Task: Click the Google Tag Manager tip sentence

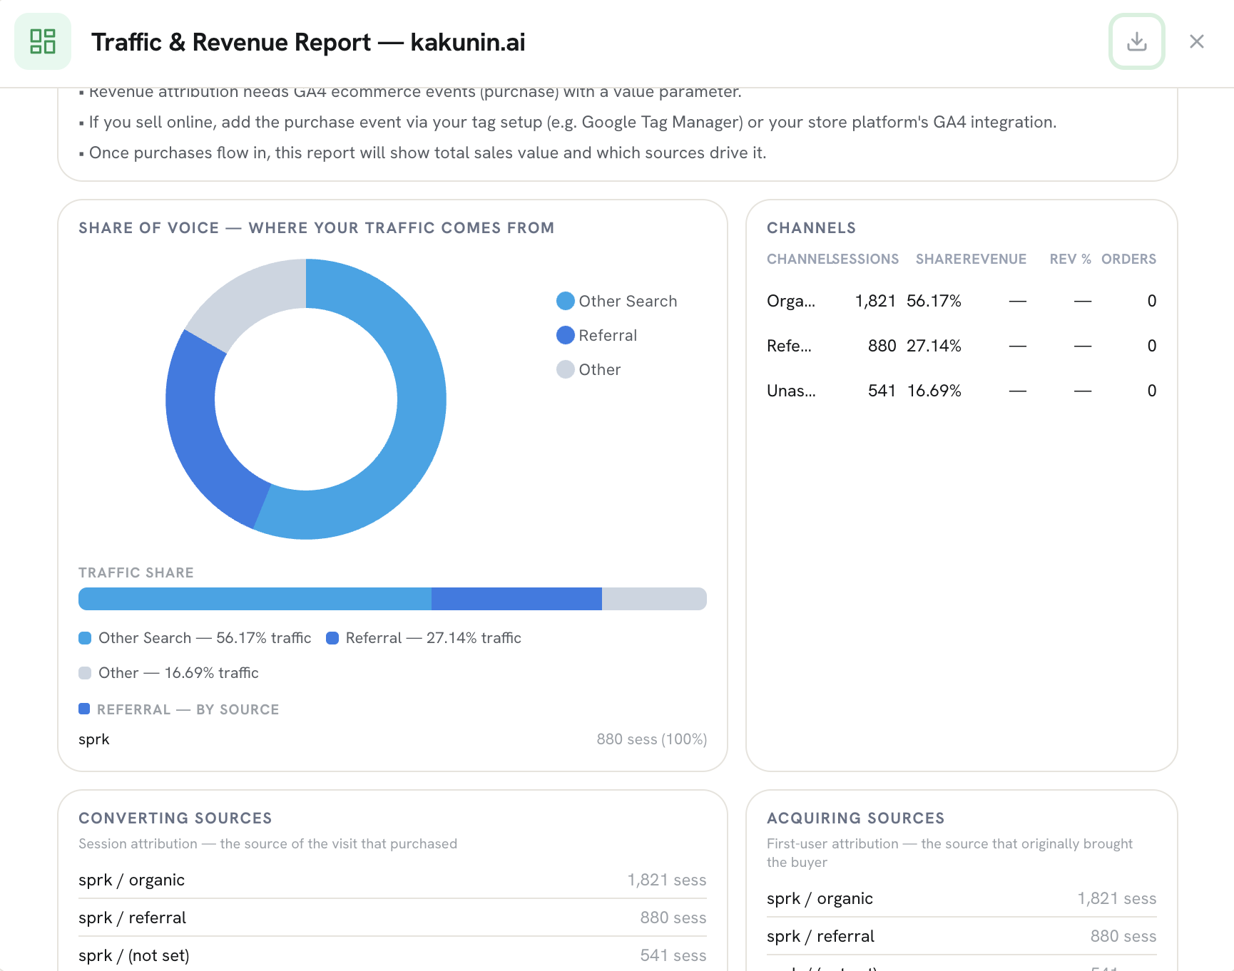Action: point(573,122)
